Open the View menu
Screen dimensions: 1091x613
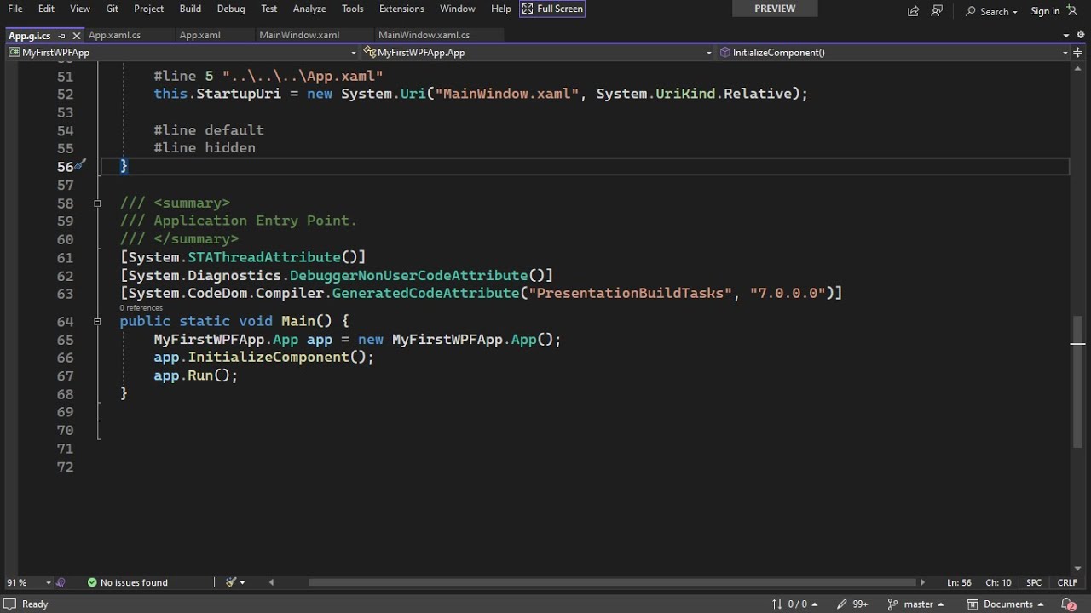[x=80, y=9]
